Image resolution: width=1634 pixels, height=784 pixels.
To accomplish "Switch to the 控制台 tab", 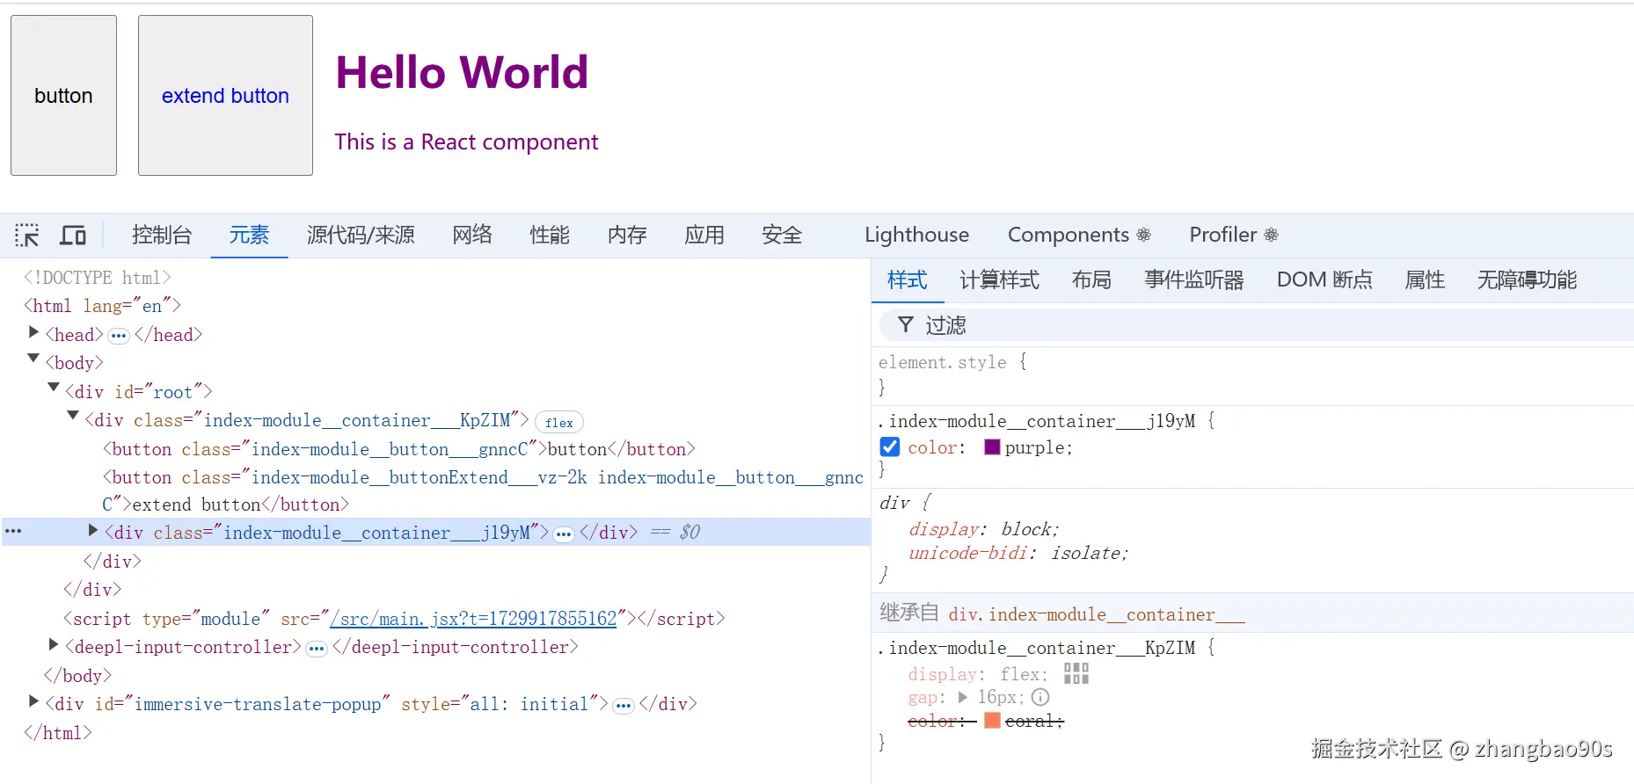I will point(162,235).
